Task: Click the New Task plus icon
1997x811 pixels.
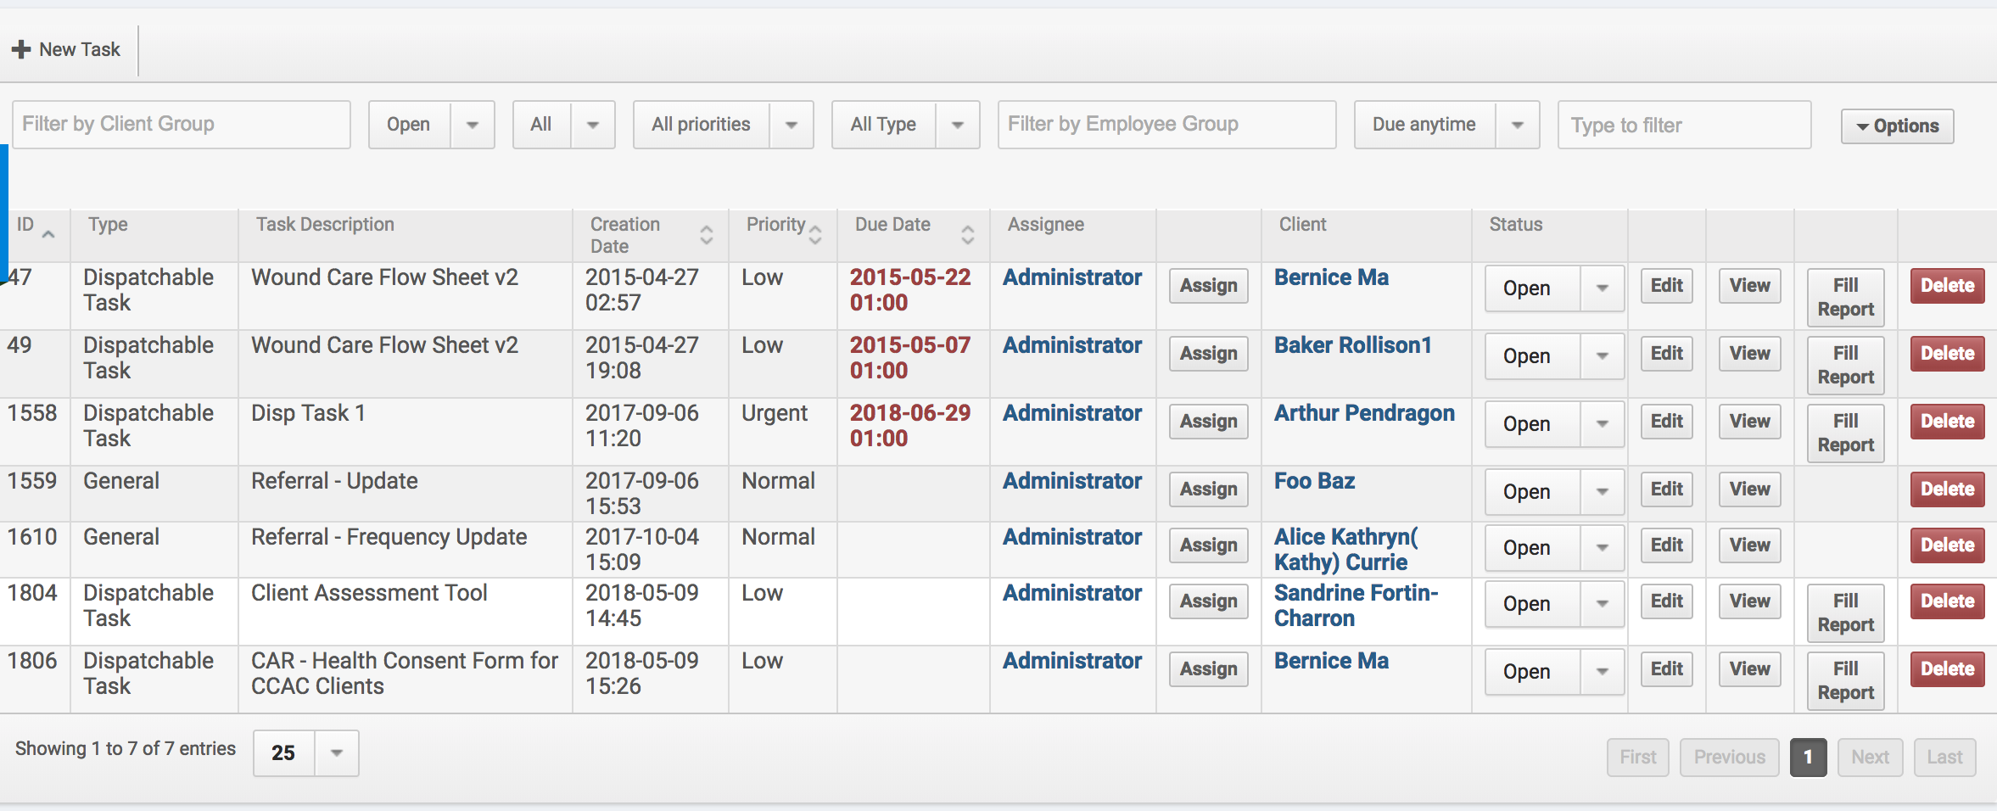Action: [x=21, y=50]
